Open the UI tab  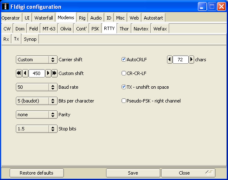(27, 18)
